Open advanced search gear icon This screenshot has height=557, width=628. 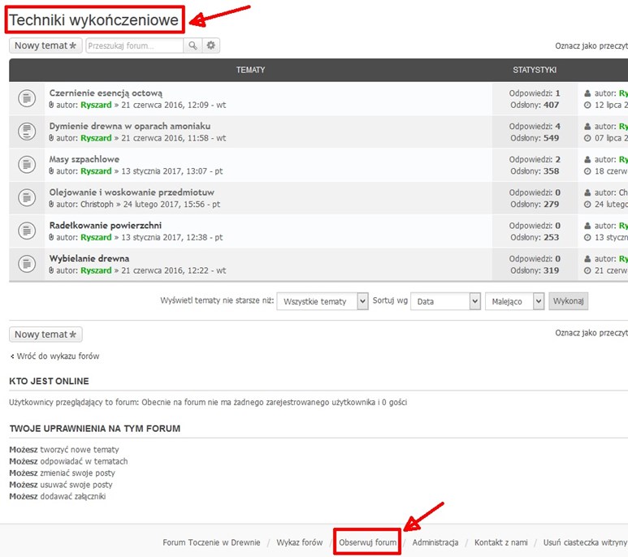coord(211,46)
